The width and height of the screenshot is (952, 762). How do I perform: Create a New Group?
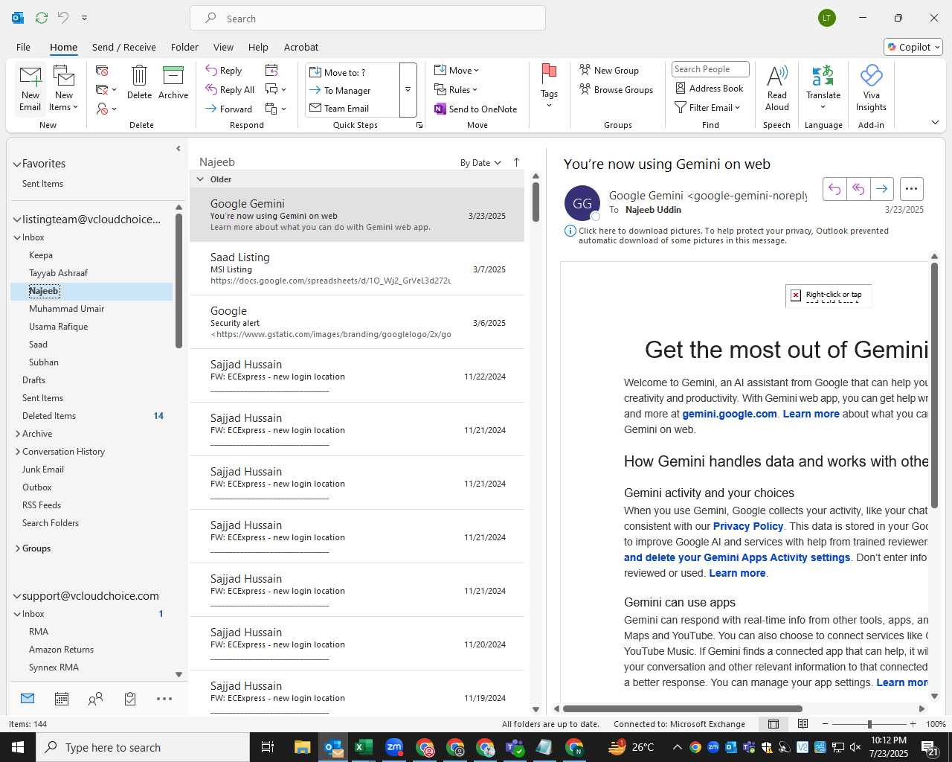click(x=609, y=70)
